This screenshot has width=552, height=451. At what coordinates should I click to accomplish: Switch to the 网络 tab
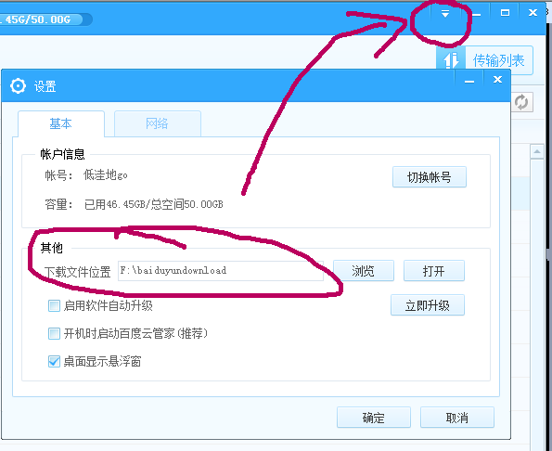coord(158,123)
